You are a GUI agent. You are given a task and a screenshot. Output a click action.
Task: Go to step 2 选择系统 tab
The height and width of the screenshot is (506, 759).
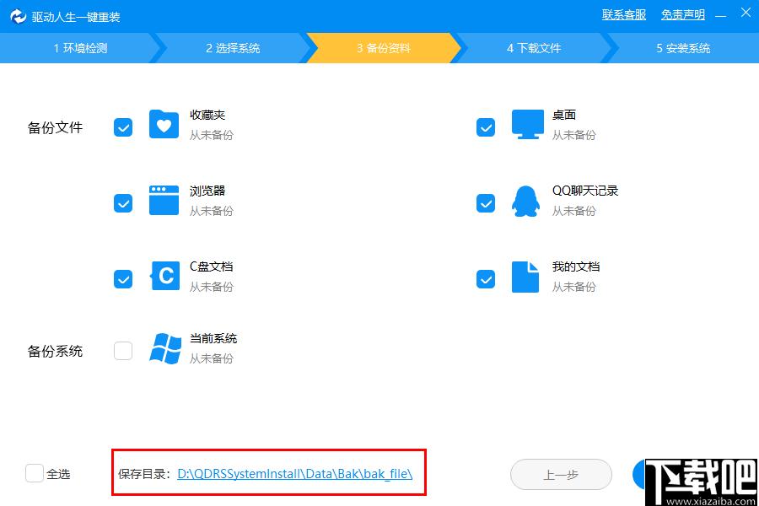233,48
